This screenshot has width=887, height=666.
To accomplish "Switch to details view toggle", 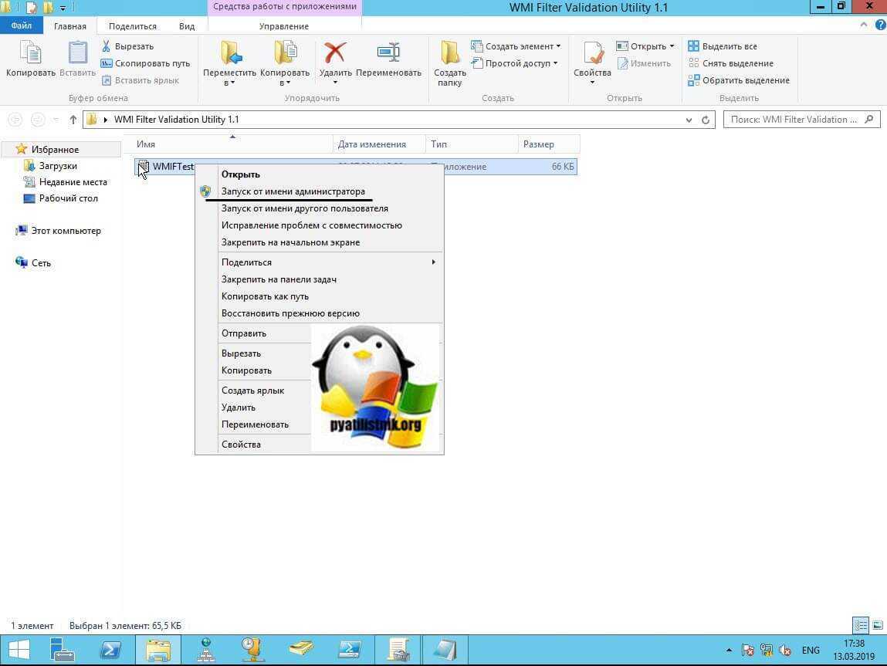I will 861,625.
